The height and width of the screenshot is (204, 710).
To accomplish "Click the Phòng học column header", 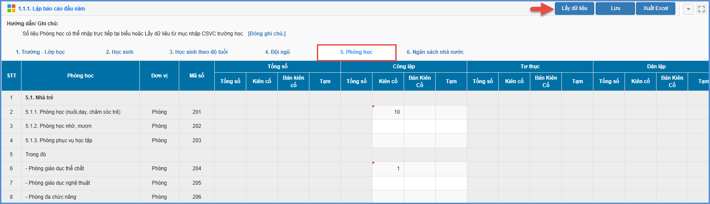I will click(81, 76).
